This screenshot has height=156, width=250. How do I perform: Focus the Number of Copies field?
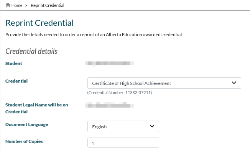(x=123, y=143)
